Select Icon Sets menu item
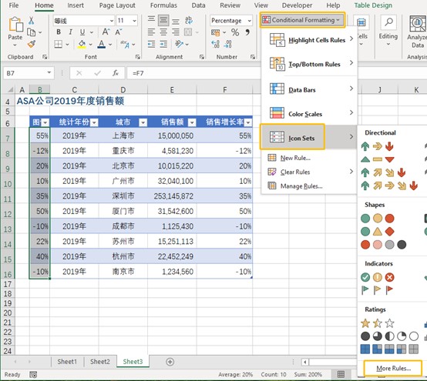This screenshot has height=381, width=427. (309, 137)
